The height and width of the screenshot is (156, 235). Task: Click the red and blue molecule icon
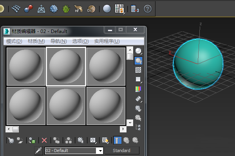tap(29, 9)
